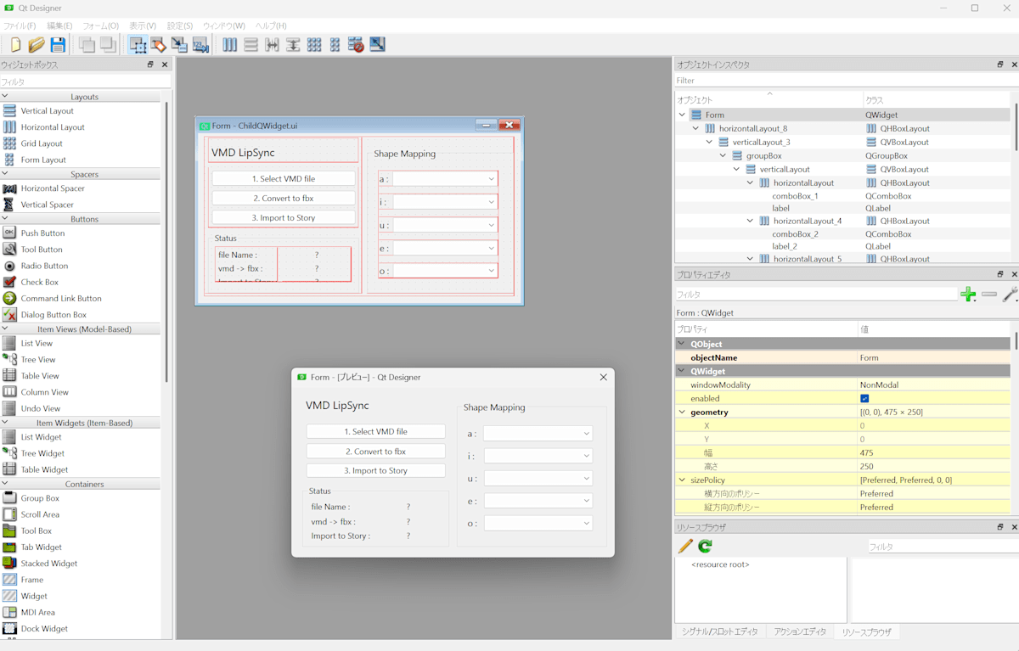This screenshot has height=651, width=1019.
Task: Click '2. Convert to fbx' in preview window
Action: tap(375, 452)
